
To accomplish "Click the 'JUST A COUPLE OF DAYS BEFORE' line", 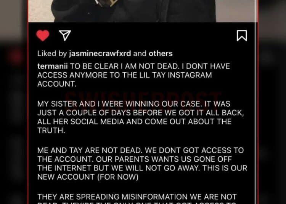I will (x=141, y=113).
